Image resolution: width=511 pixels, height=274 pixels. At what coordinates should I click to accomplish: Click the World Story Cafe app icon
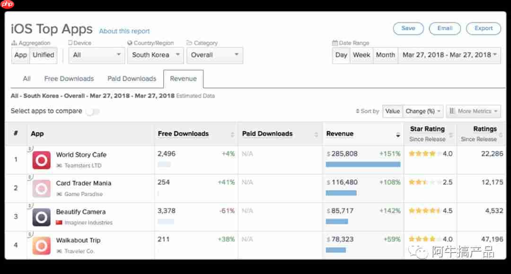tap(41, 160)
